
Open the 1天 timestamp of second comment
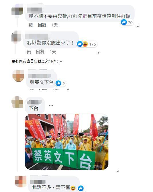[x=53, y=52]
